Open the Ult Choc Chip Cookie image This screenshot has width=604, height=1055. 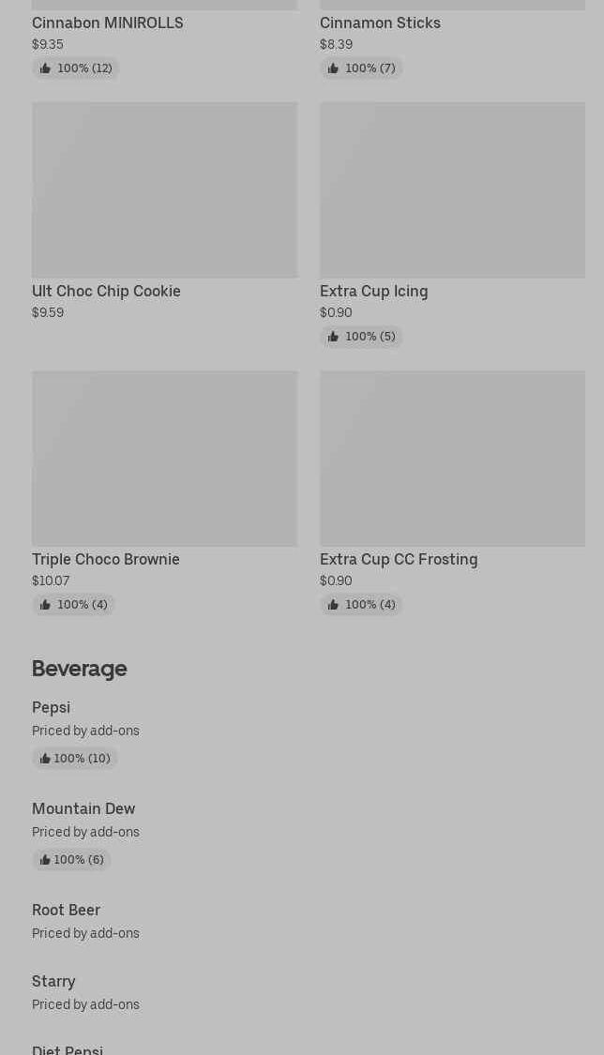pos(164,189)
